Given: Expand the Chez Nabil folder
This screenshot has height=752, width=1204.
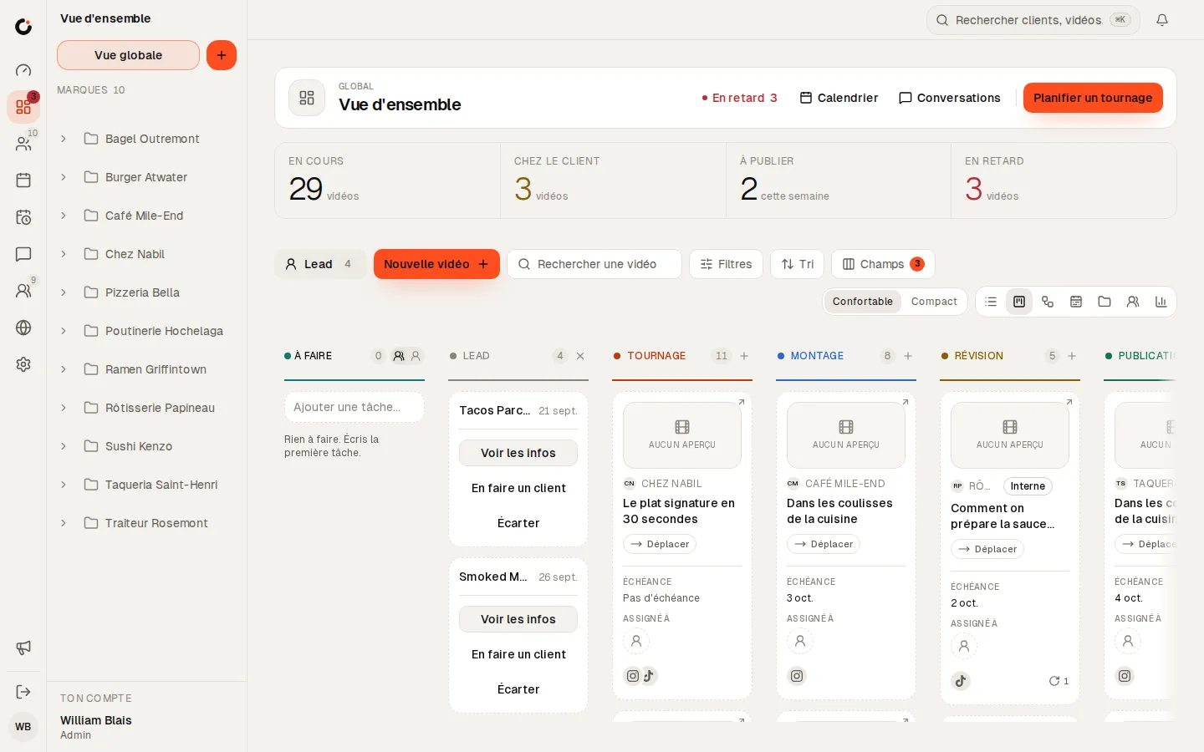Looking at the screenshot, I should [64, 254].
